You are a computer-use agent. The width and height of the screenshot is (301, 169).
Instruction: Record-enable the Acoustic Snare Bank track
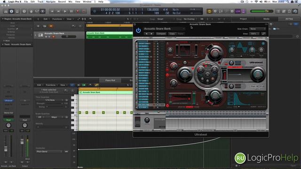[53, 37]
